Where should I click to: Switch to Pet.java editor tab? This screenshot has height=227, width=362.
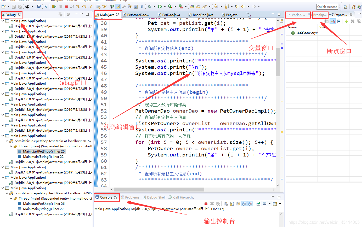pyautogui.click(x=229, y=15)
